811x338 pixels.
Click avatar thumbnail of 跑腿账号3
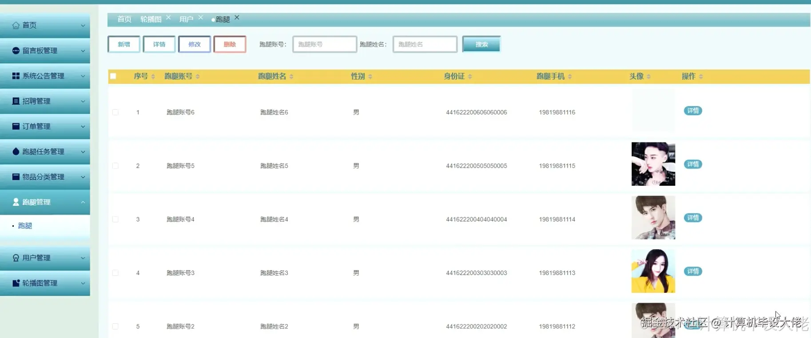point(653,271)
